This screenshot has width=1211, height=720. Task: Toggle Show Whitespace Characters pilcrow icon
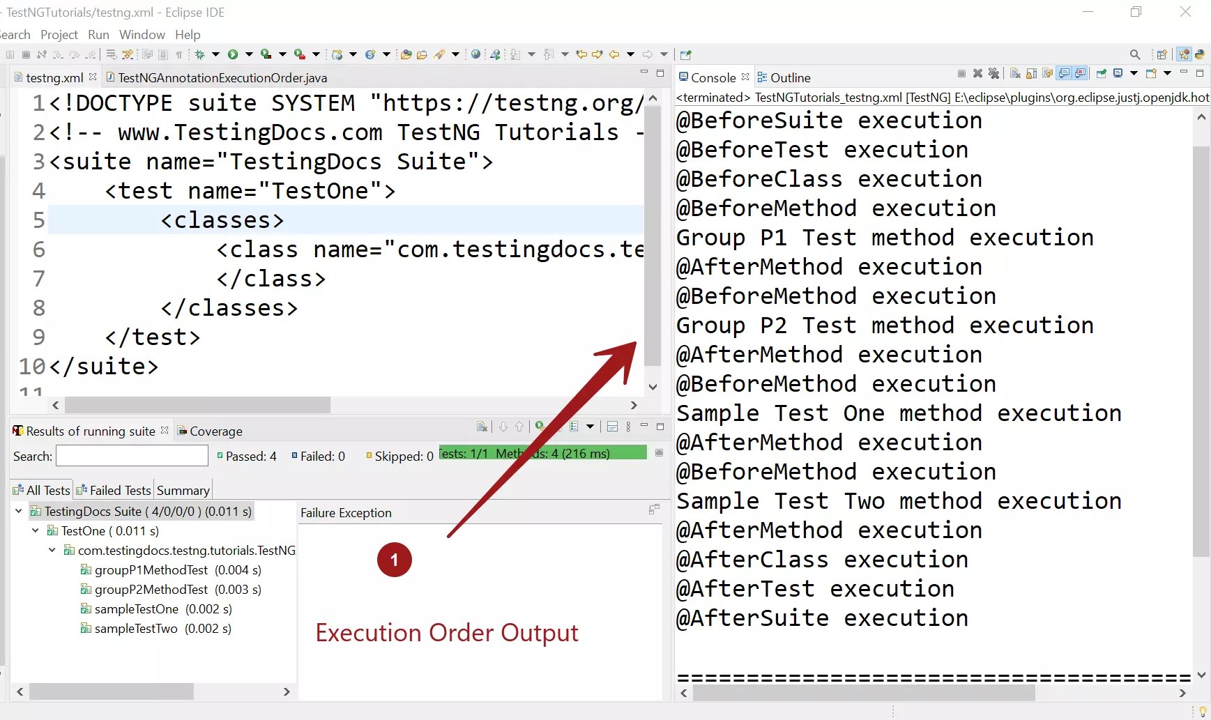click(179, 54)
